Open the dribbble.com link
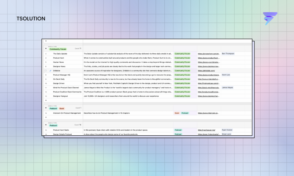Screen dimensions: 294x176 (207, 71)
